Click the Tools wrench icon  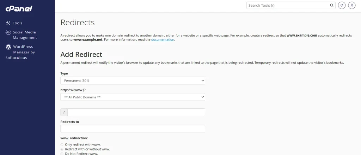[8, 23]
